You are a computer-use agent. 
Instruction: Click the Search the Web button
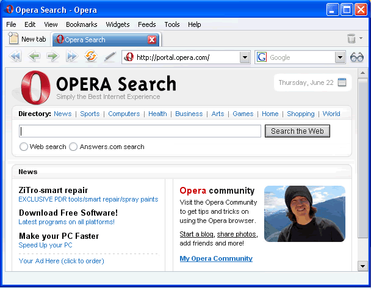[x=297, y=131]
